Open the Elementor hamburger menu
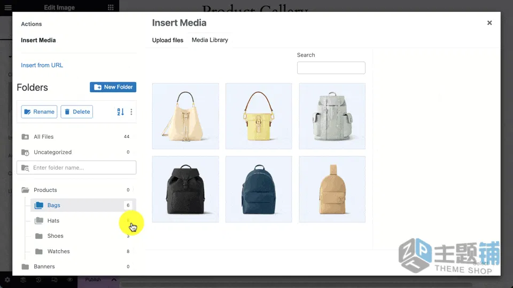513x288 pixels. (x=8, y=7)
